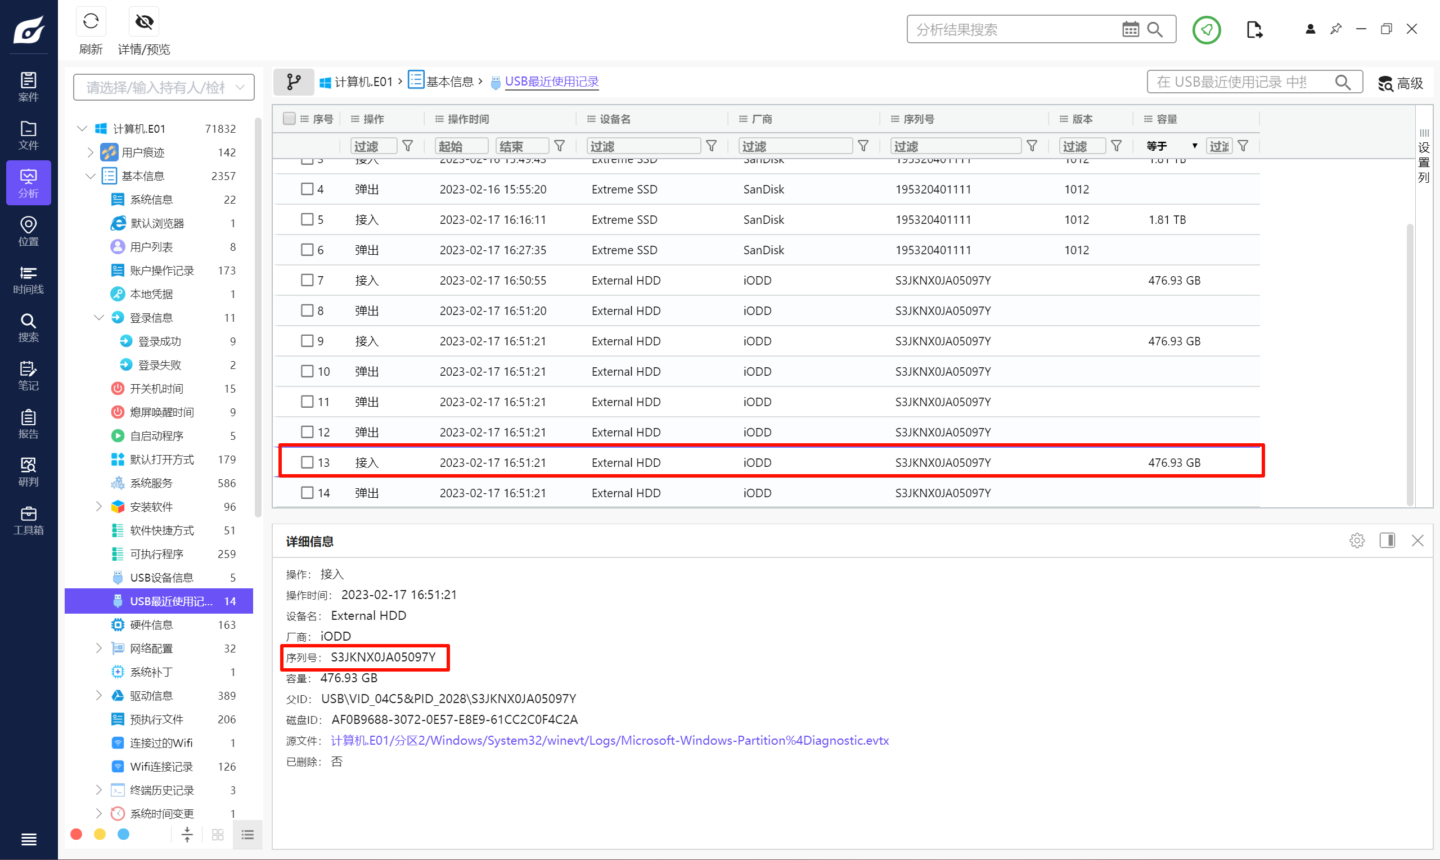This screenshot has height=860, width=1440.
Task: Open the 工具箱 sidebar section
Action: click(28, 520)
